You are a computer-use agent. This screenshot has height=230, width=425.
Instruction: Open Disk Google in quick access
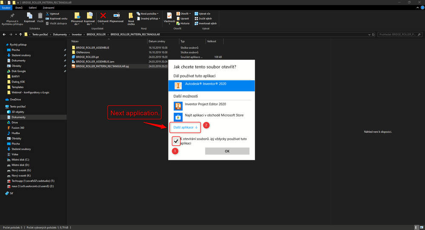18,71
